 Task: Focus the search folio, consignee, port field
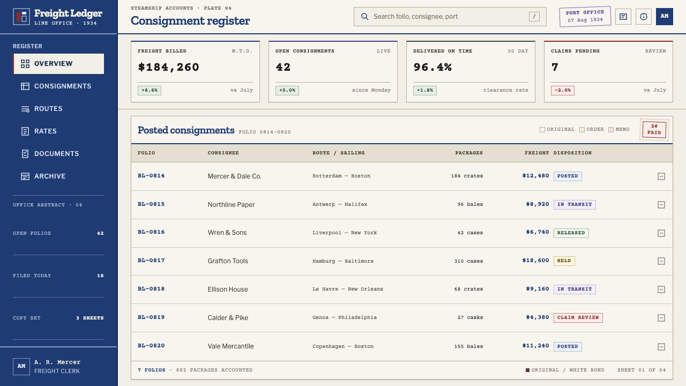450,17
